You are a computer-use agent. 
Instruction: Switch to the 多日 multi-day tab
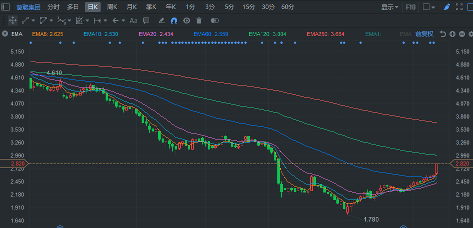pos(73,6)
